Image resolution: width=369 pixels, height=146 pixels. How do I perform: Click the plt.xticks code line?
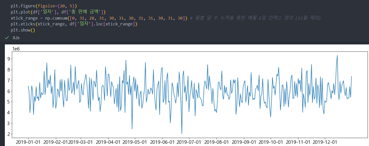pos(74,24)
